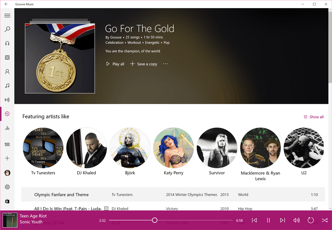Maximize the Groove Music window
The image size is (332, 230).
(314, 4)
